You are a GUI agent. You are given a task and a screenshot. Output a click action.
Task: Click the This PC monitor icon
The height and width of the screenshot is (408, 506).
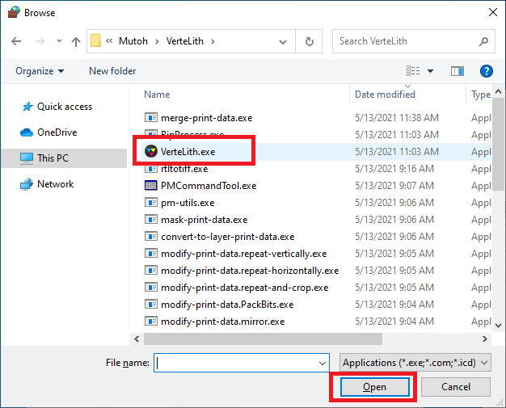click(27, 158)
